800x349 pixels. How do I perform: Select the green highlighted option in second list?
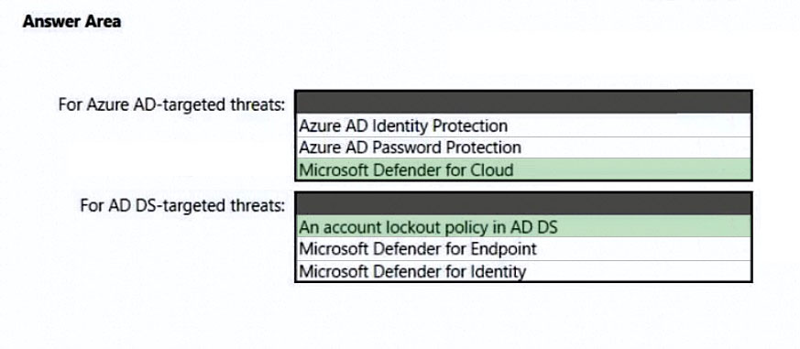tap(523, 226)
